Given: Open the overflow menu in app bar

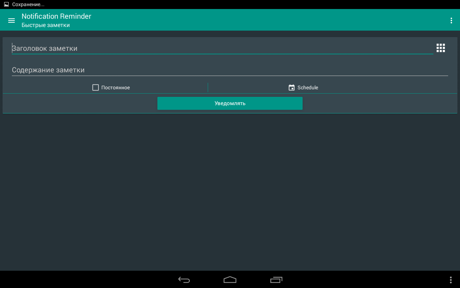Looking at the screenshot, I should [x=451, y=21].
